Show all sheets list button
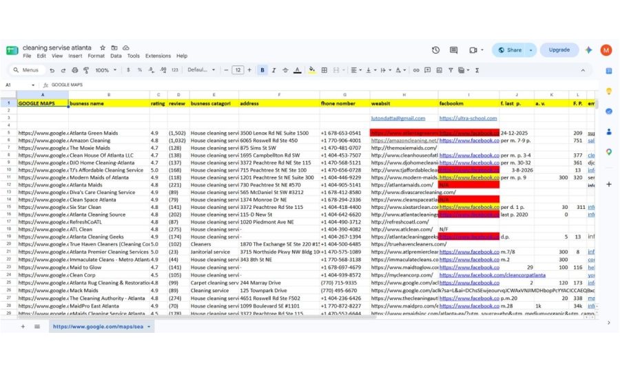Screen dimensions: 620x372 [37, 327]
